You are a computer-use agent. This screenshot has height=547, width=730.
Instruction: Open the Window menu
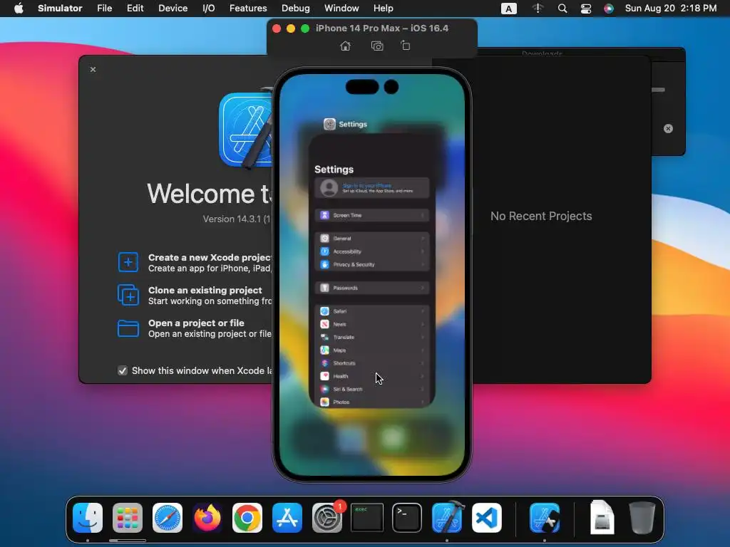point(341,9)
